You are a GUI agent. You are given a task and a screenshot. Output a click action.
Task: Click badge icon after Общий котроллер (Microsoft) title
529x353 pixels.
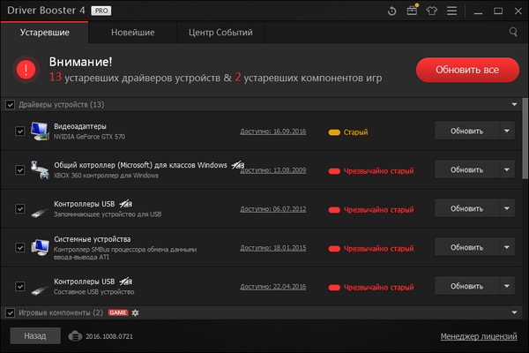point(237,165)
